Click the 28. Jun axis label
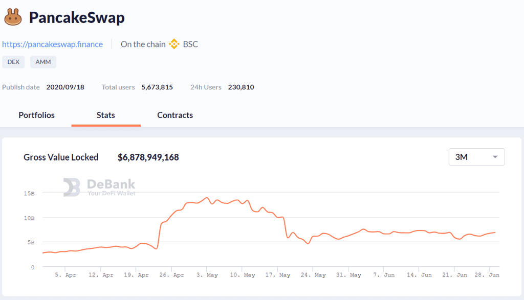 487,275
